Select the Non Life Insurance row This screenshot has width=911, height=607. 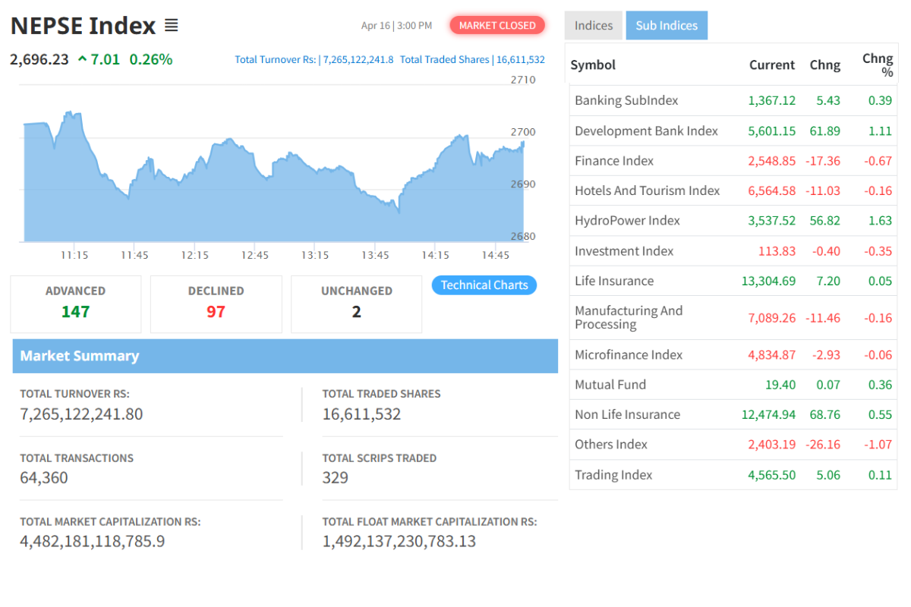pyautogui.click(x=733, y=414)
